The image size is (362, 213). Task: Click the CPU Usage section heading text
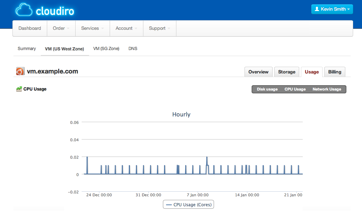click(x=35, y=89)
